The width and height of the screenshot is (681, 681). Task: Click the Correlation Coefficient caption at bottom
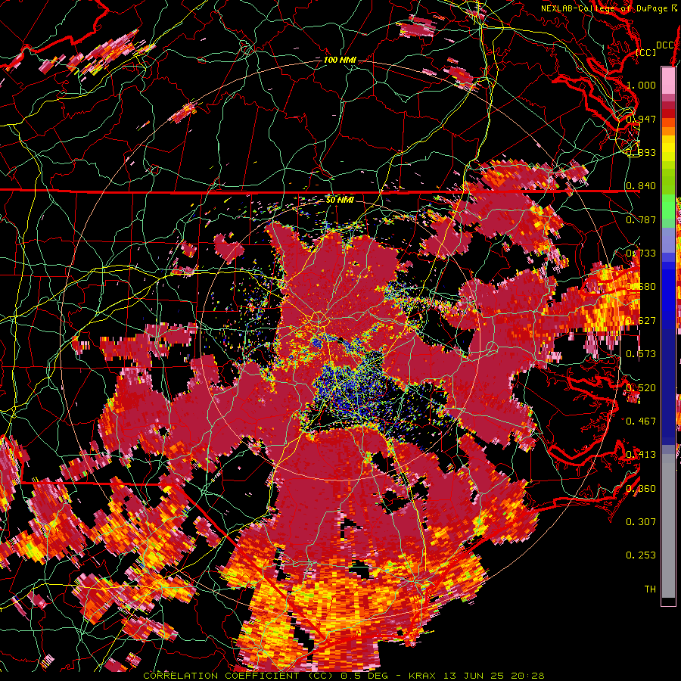pyautogui.click(x=344, y=676)
